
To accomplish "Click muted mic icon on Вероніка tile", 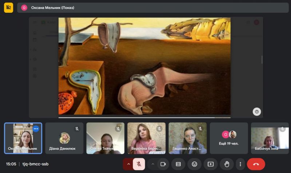I will point(159,129).
